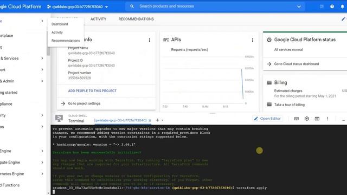
Task: Go to Cloud status dashboard
Action: [297, 64]
